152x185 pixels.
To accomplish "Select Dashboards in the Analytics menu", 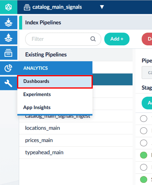I will (x=55, y=82).
